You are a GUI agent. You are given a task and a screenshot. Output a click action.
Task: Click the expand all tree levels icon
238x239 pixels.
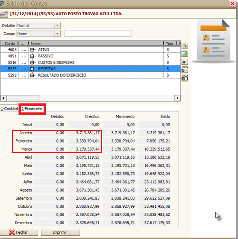click(185, 78)
